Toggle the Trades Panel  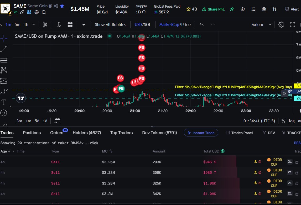(239, 133)
